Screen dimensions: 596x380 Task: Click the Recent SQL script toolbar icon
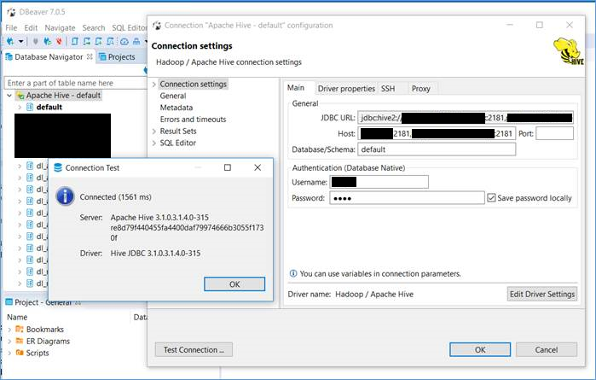pos(87,41)
